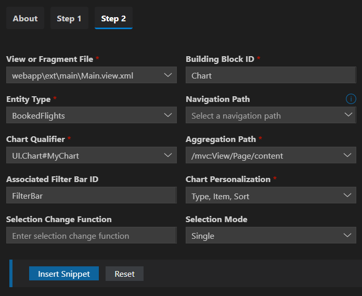
Task: Click the Selection Mode chevron arrow
Action: (347, 236)
